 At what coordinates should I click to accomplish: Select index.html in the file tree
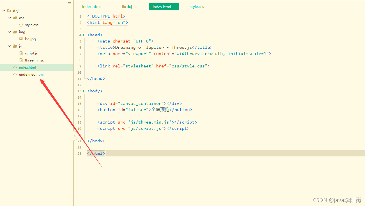[27, 67]
